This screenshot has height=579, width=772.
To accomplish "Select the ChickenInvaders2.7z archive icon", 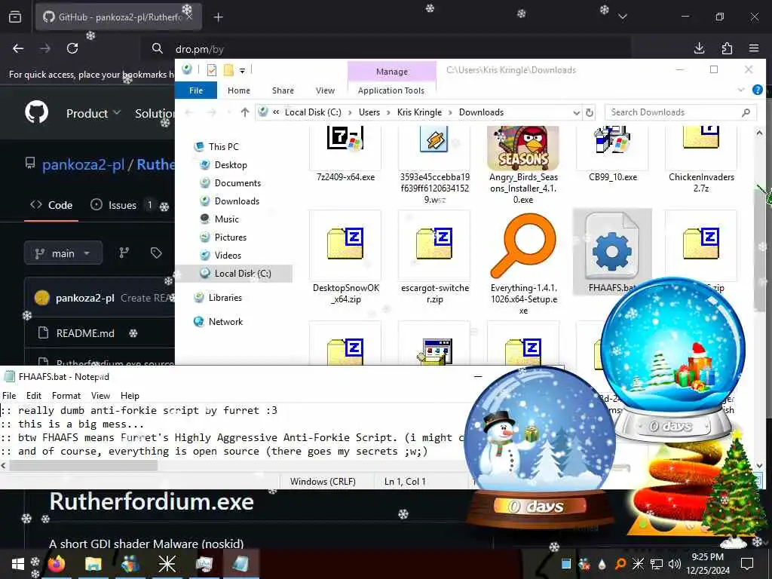I will click(701, 137).
